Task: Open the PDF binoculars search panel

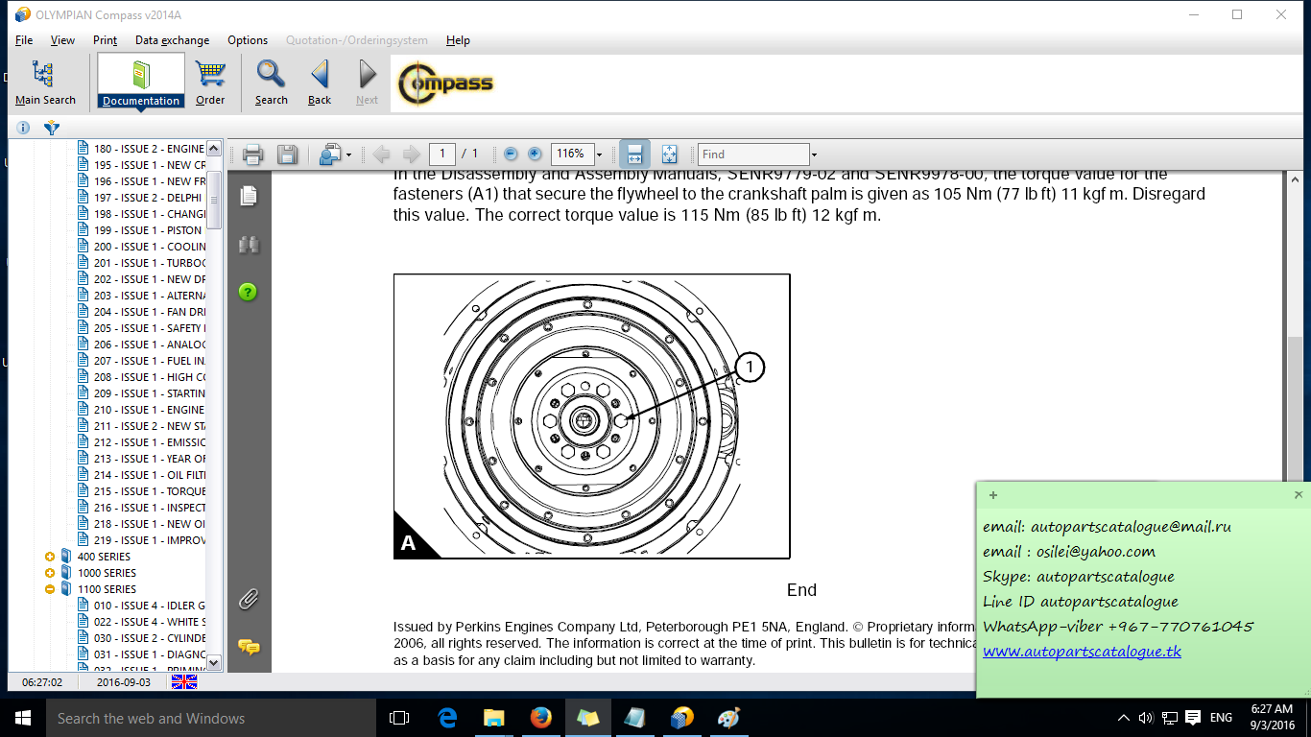Action: pyautogui.click(x=249, y=245)
